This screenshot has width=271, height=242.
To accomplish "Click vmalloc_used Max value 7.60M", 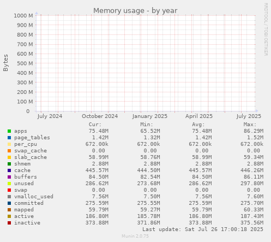I will [x=255, y=197].
